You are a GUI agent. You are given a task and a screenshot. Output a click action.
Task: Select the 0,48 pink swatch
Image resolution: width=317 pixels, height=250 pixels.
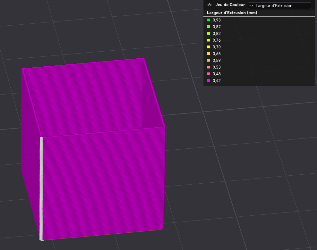pyautogui.click(x=209, y=74)
